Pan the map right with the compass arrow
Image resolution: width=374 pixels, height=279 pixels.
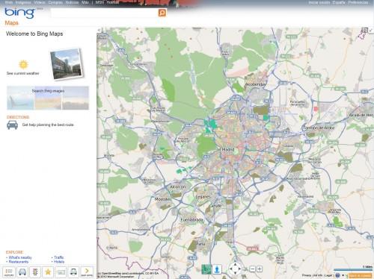[x=239, y=269]
